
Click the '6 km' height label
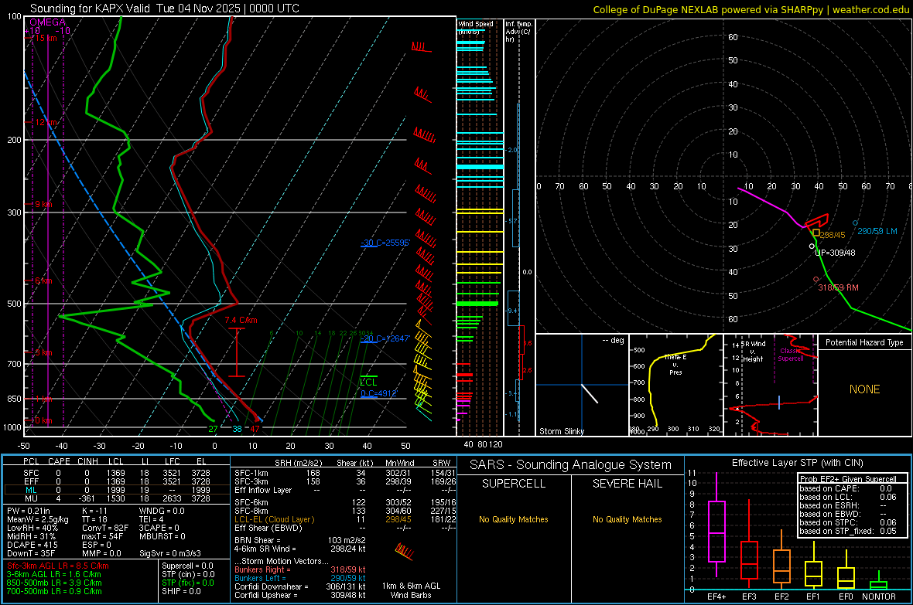coord(43,281)
